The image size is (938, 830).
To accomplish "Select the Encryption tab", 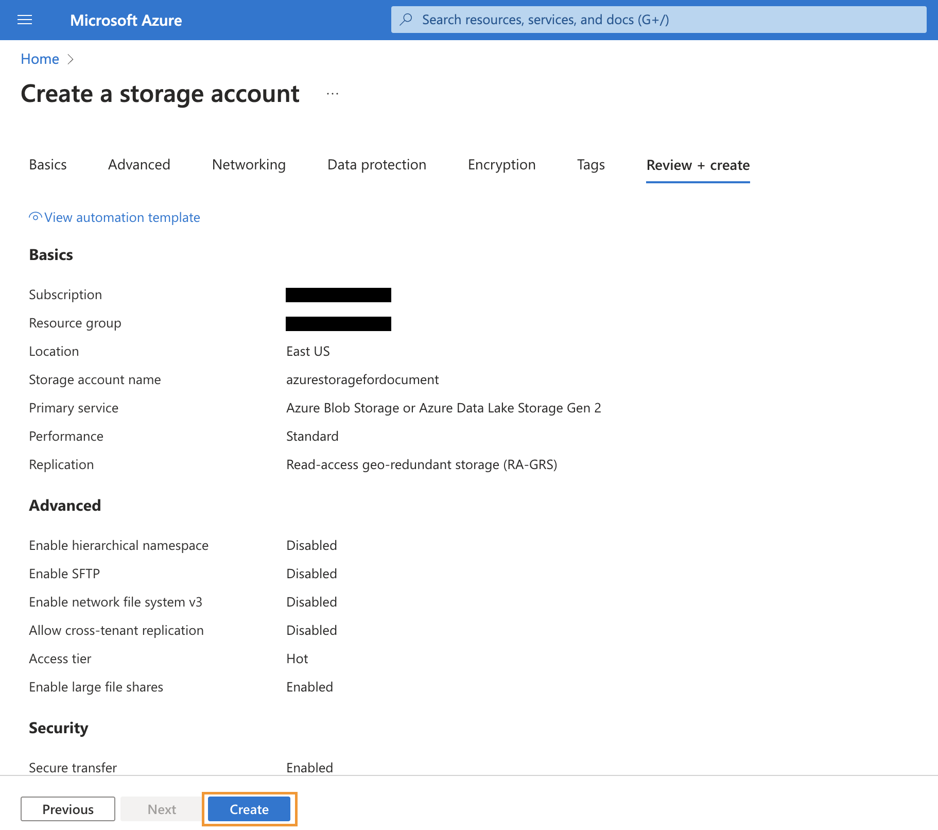I will click(x=501, y=165).
